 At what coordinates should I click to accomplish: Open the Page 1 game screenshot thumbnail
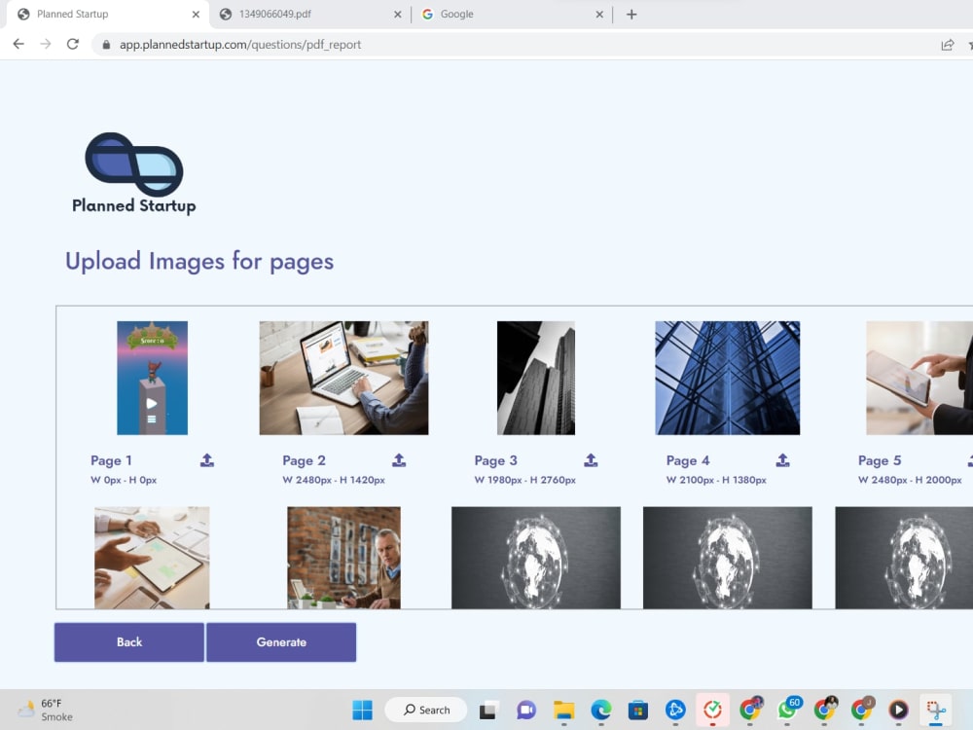152,378
